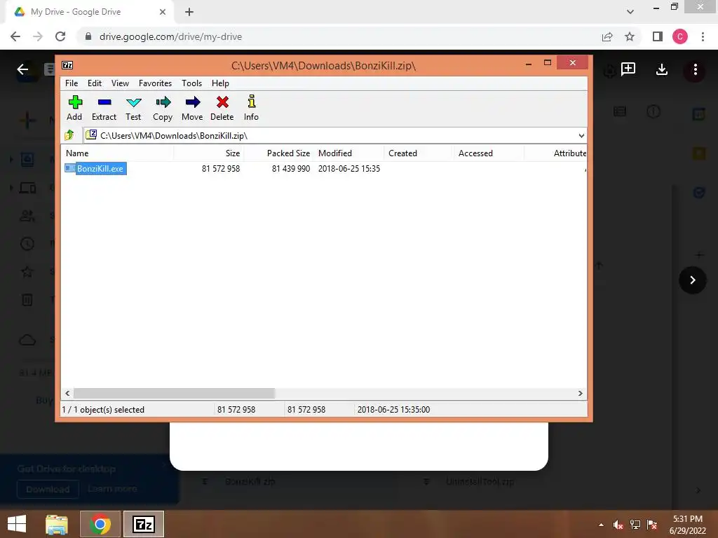
Task: Open the Help menu
Action: (220, 83)
